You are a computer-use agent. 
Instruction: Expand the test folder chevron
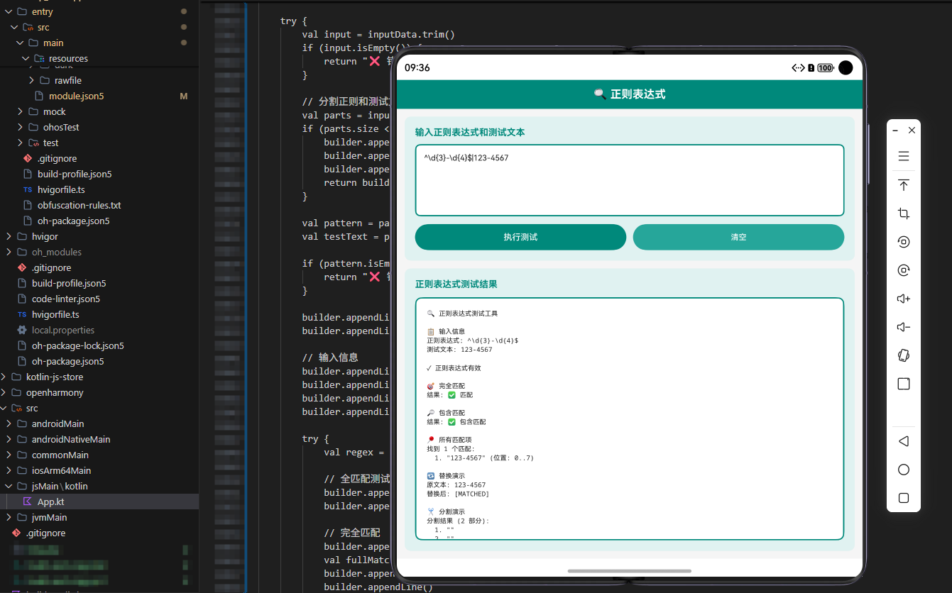click(x=20, y=143)
